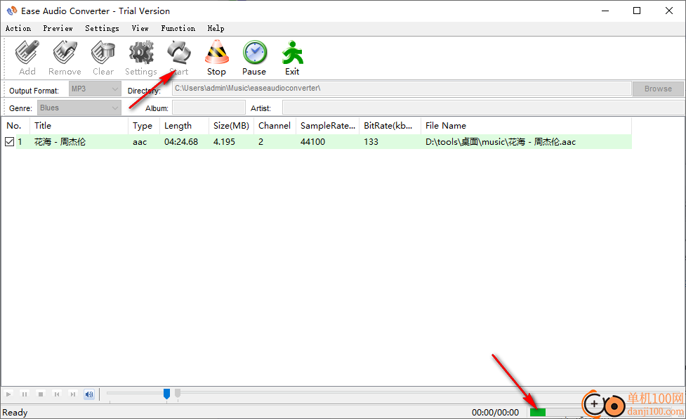
Task: Maximize the Ease Audio Converter window
Action: (x=637, y=11)
